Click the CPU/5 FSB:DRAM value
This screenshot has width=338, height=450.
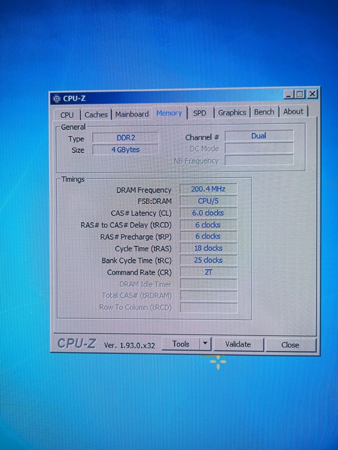pos(208,201)
